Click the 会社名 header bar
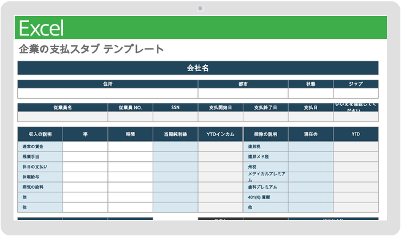This screenshot has width=401, height=236. pos(198,68)
